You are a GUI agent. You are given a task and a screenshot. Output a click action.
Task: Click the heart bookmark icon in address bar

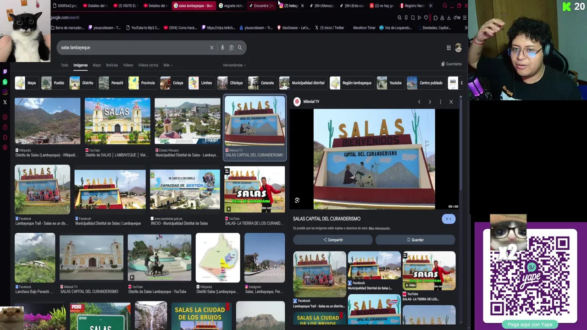pos(426,17)
